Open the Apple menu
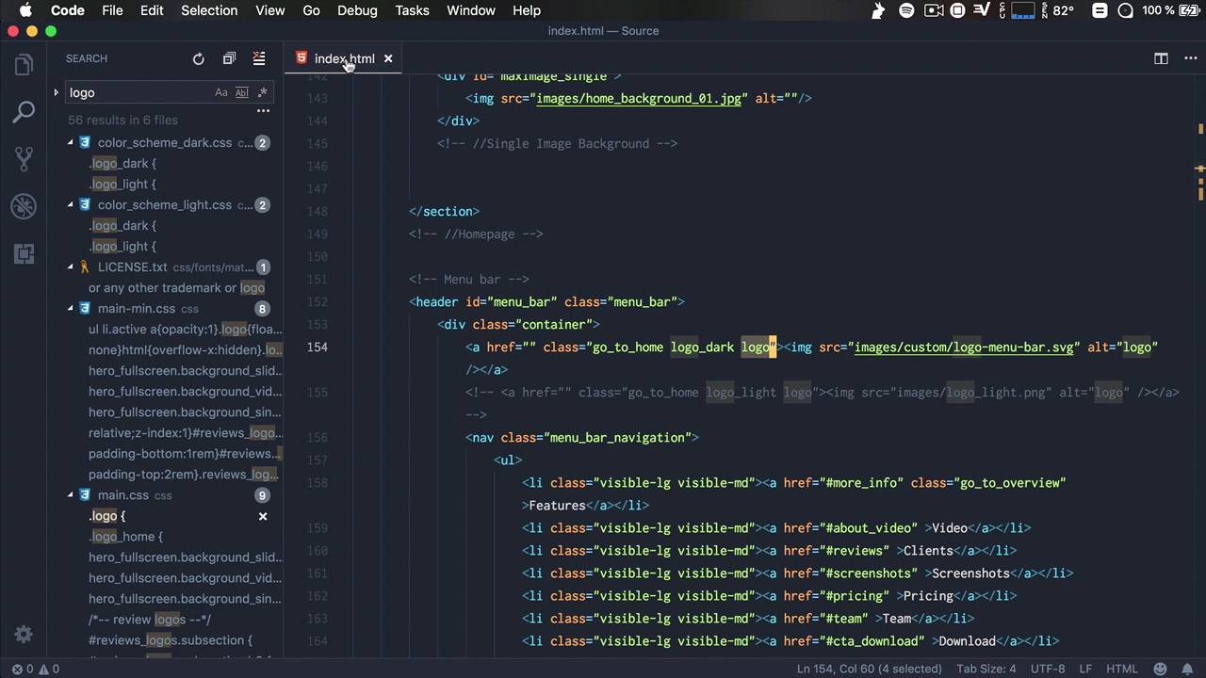This screenshot has height=678, width=1206. pos(25,10)
